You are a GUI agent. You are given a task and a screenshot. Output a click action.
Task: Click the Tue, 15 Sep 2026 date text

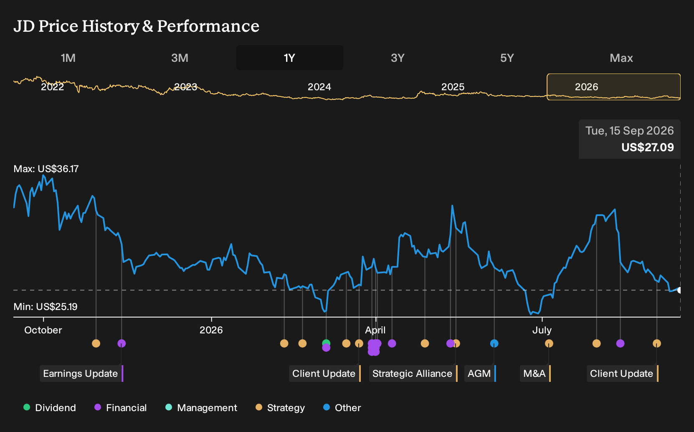pyautogui.click(x=630, y=131)
